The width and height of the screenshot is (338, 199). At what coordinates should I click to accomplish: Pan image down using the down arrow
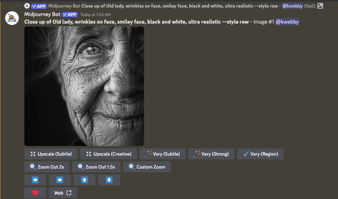109,180
